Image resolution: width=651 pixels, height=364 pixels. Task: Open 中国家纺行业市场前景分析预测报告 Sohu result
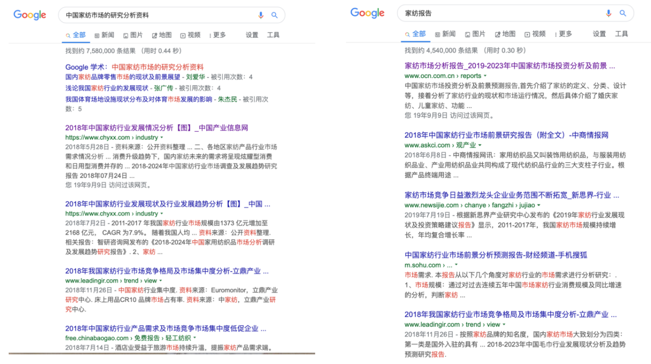(496, 255)
